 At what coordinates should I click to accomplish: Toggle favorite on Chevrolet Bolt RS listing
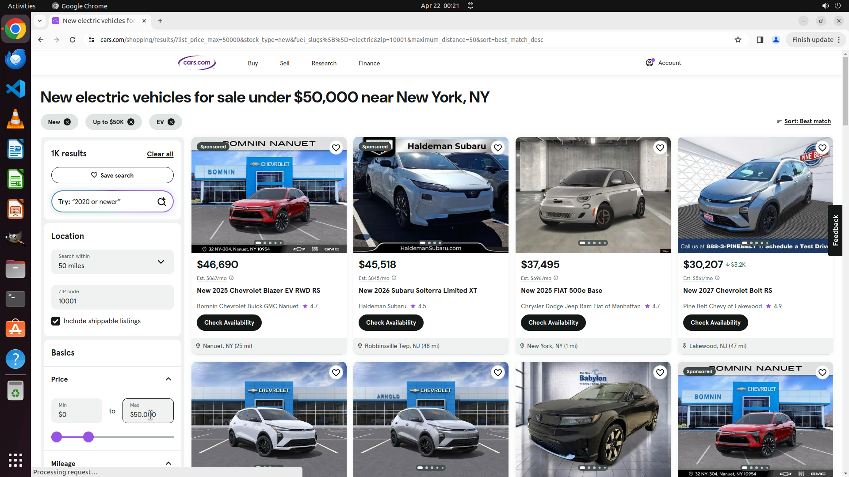822,148
